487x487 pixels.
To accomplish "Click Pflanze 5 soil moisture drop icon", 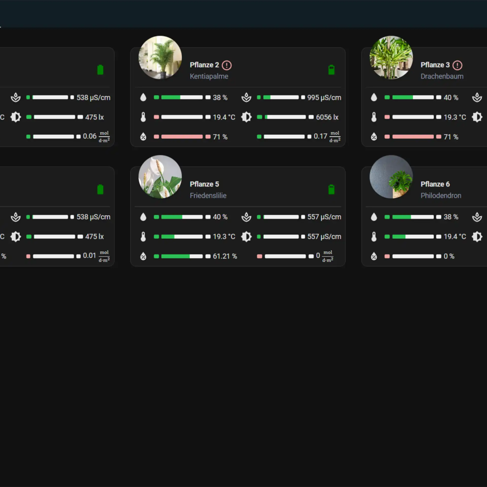I will (143, 217).
